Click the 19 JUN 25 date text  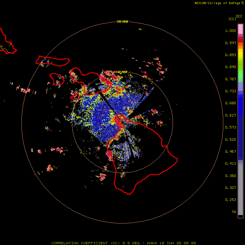(x=170, y=243)
